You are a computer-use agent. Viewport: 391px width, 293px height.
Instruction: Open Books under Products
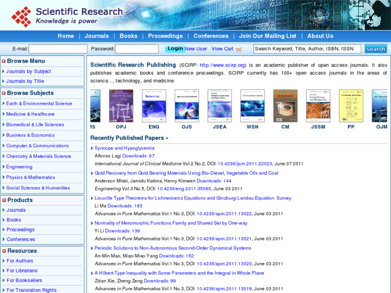(14, 220)
